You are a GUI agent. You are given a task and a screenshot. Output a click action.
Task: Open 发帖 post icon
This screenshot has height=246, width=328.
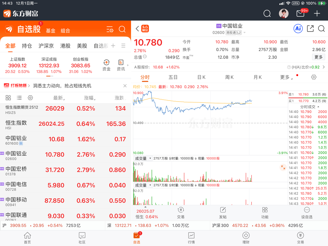point(223,213)
